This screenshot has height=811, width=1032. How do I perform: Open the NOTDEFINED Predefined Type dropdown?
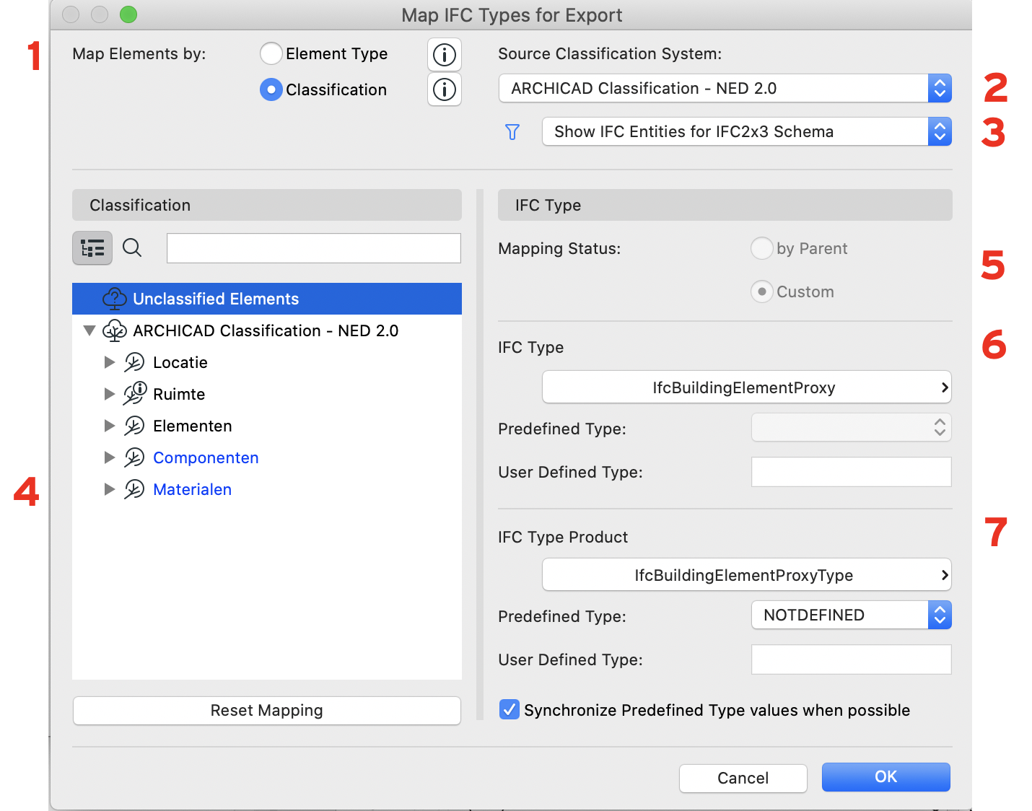point(852,615)
